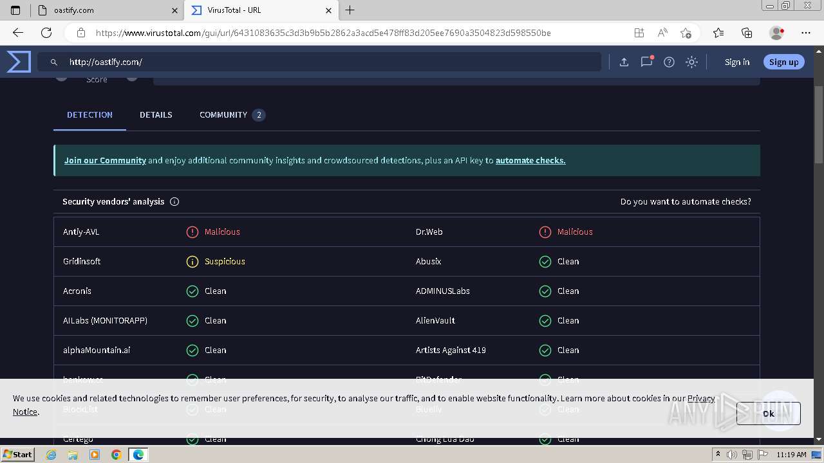Click the info icon beside Security vendors' analysis
Image resolution: width=824 pixels, height=463 pixels.
pos(174,201)
